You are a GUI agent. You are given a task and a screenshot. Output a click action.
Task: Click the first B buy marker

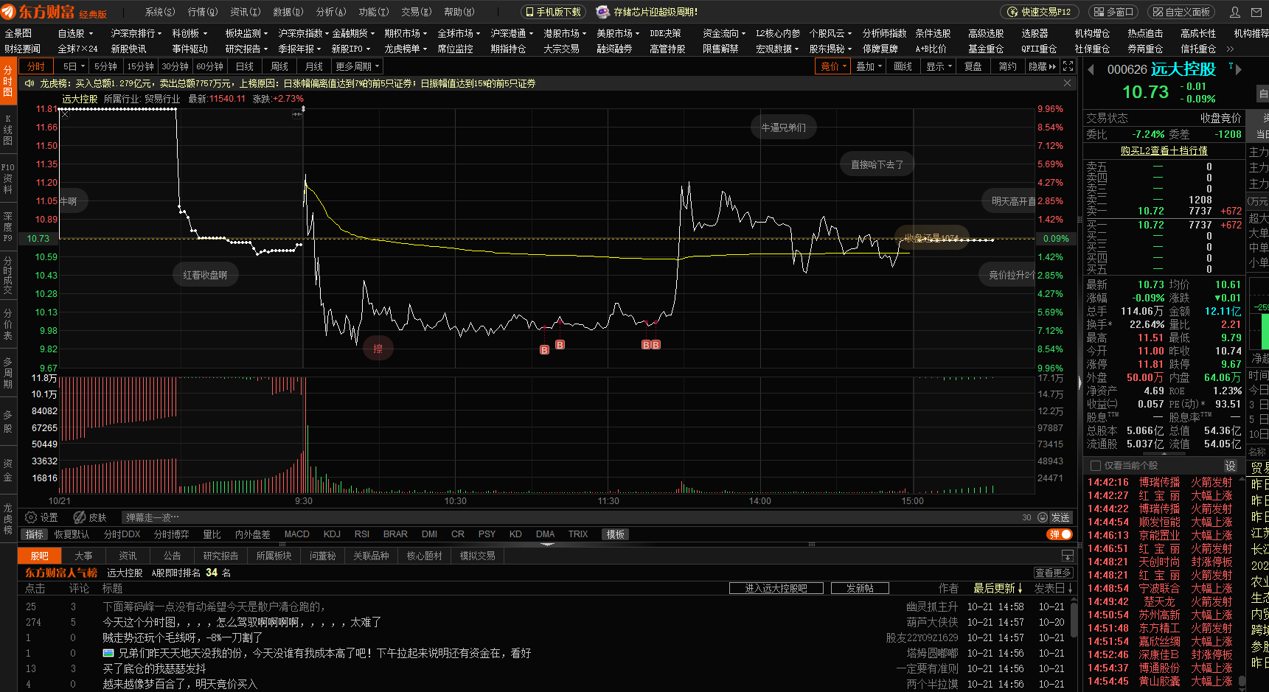(x=544, y=350)
